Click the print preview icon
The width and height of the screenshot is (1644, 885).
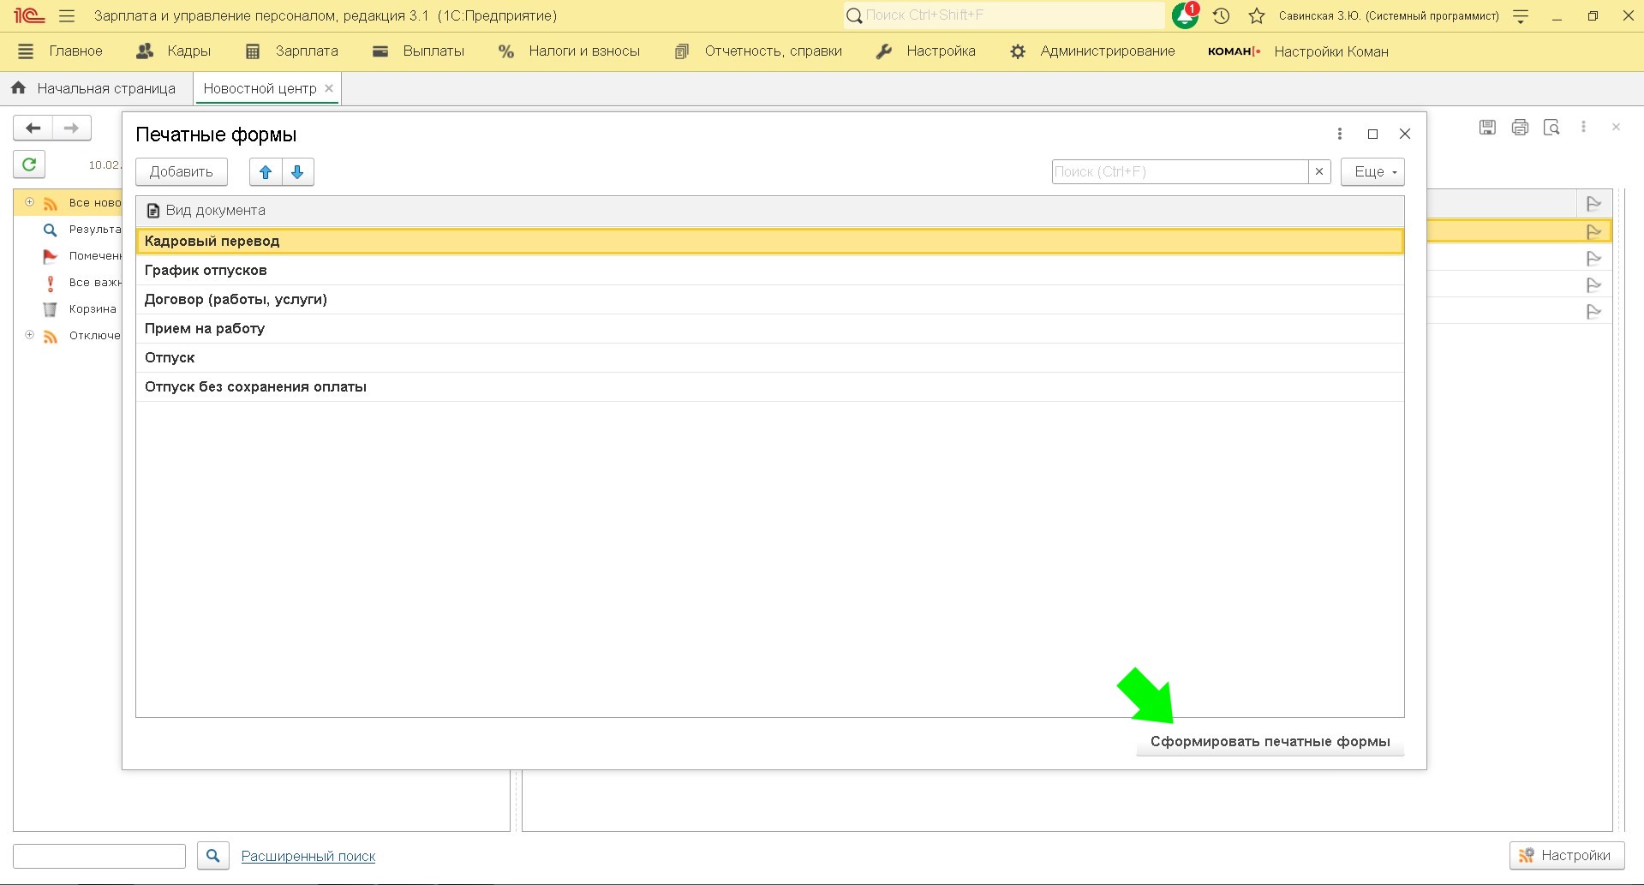click(x=1551, y=128)
